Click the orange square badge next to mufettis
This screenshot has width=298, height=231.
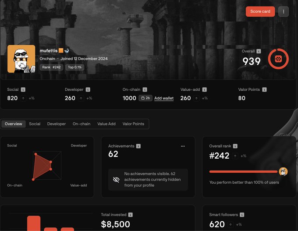pos(61,50)
